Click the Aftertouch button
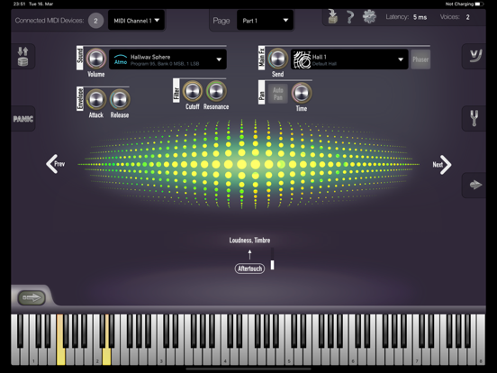 coord(249,268)
